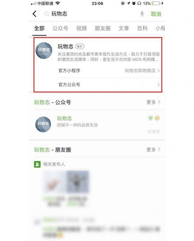
Task: Switch to the 视频 tab
Action: pyautogui.click(x=81, y=28)
